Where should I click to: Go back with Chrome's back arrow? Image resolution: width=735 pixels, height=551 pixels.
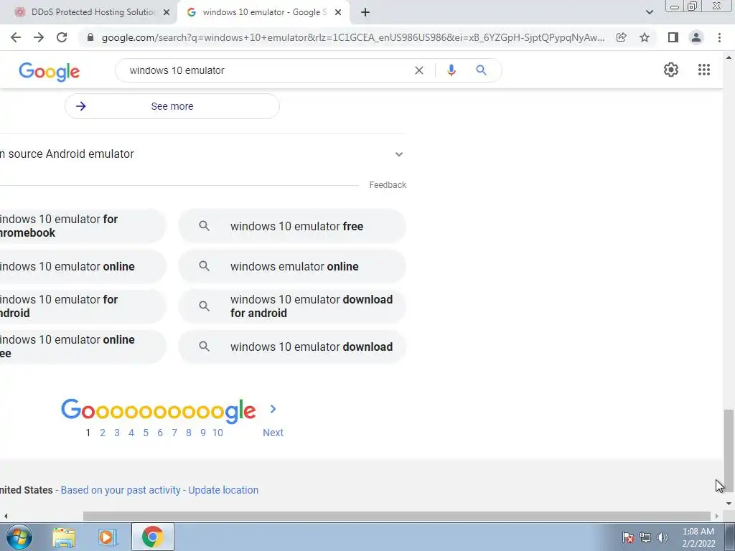point(16,37)
